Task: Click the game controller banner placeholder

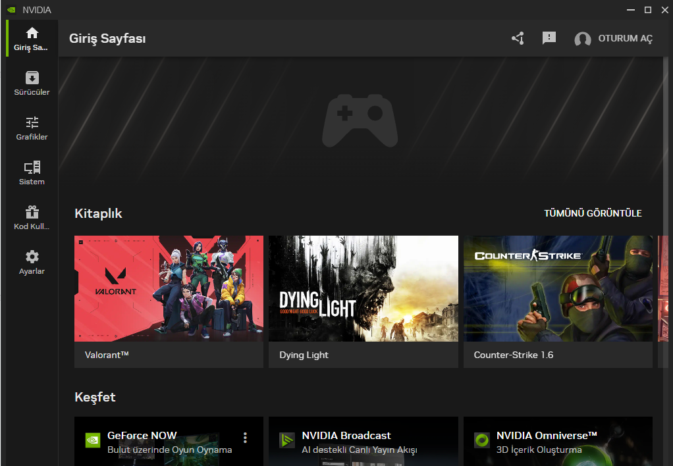Action: [360, 120]
